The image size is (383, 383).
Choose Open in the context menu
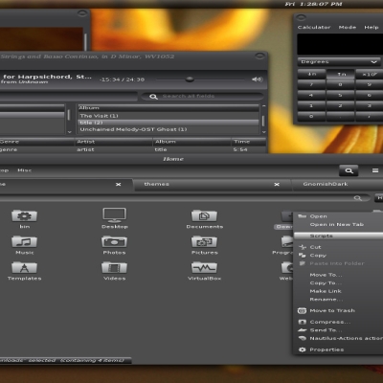pos(338,216)
